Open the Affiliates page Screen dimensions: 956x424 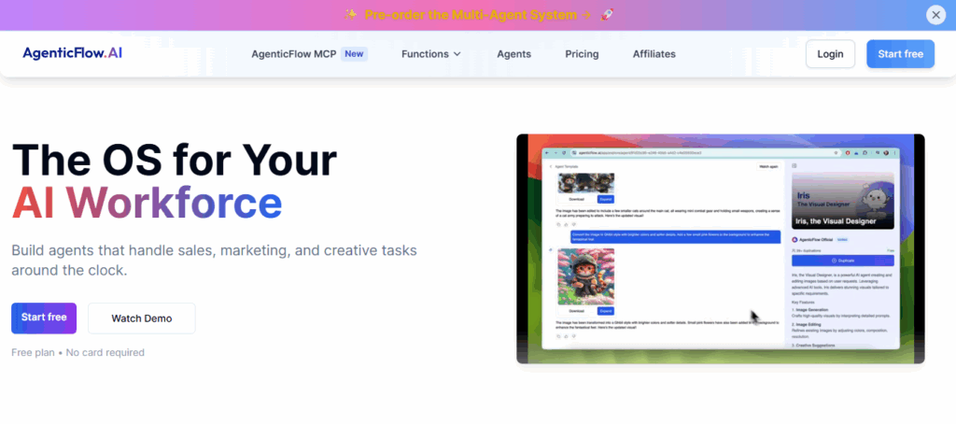pyautogui.click(x=654, y=53)
